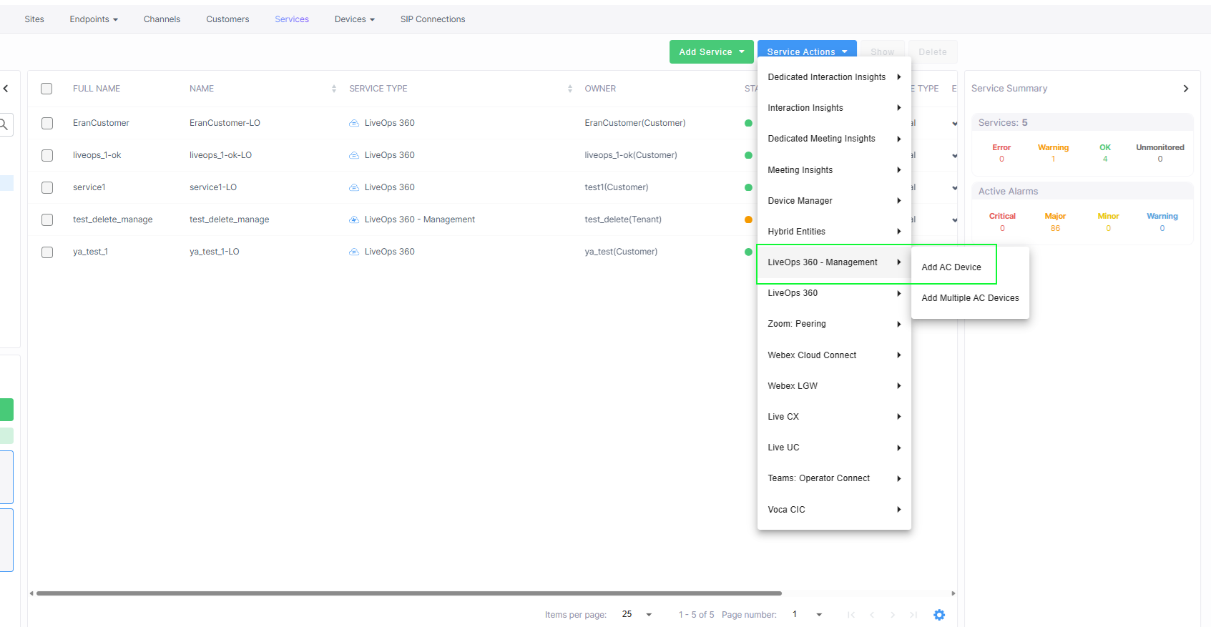The image size is (1211, 627).
Task: Click the horizontal scrollbar under the table
Action: coord(409,593)
